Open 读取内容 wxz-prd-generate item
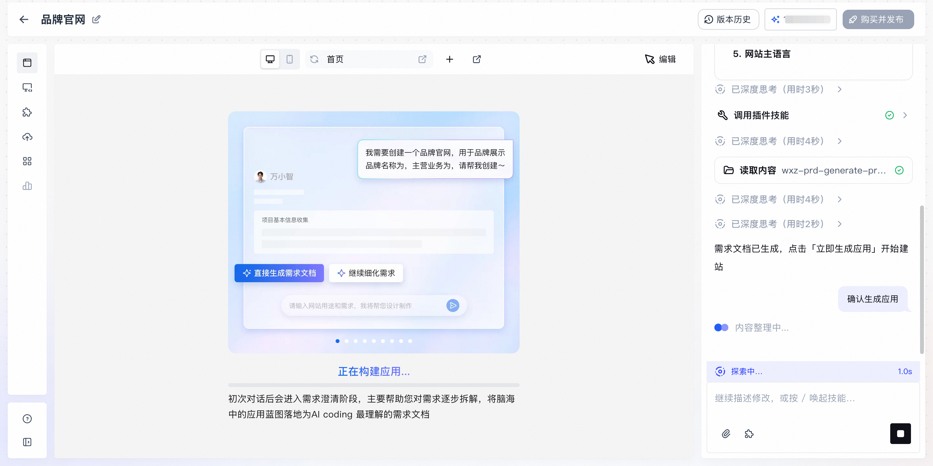 (813, 170)
